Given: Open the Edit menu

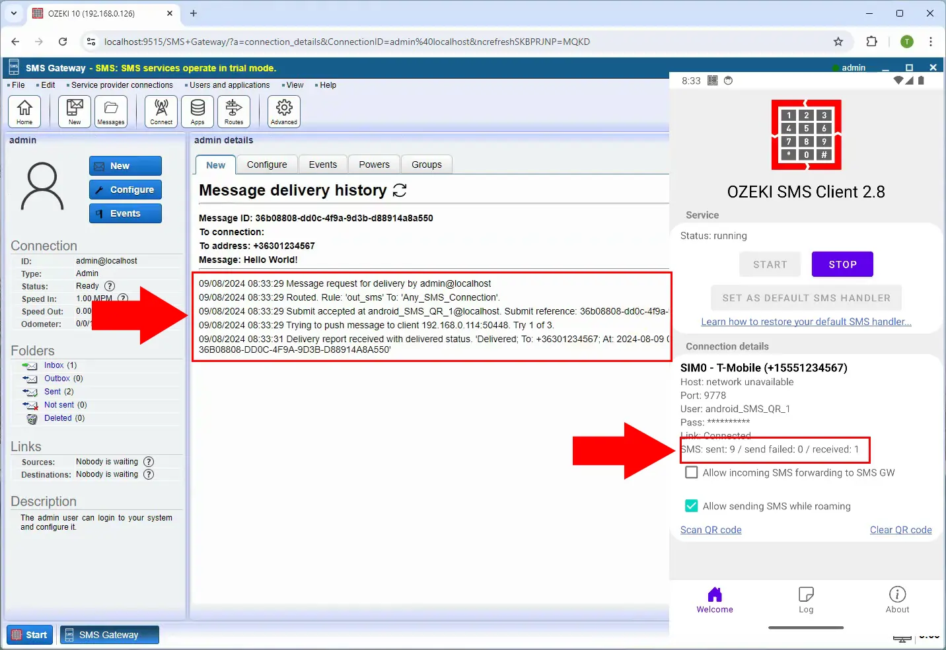Looking at the screenshot, I should 48,85.
